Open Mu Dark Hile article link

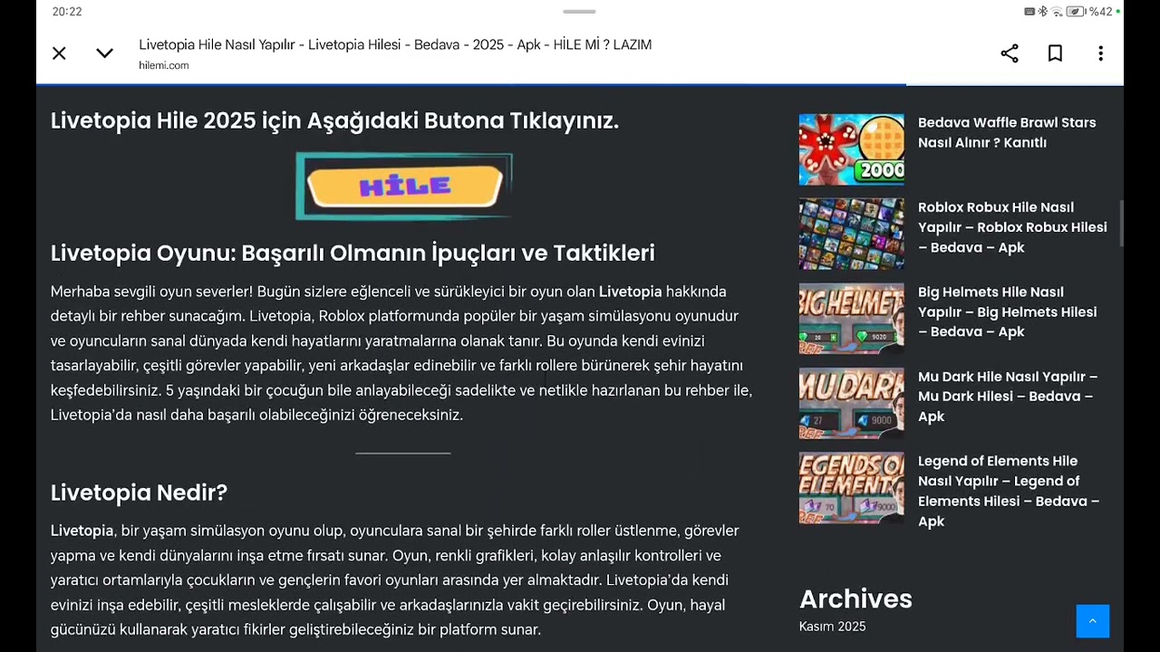pyautogui.click(x=1008, y=397)
